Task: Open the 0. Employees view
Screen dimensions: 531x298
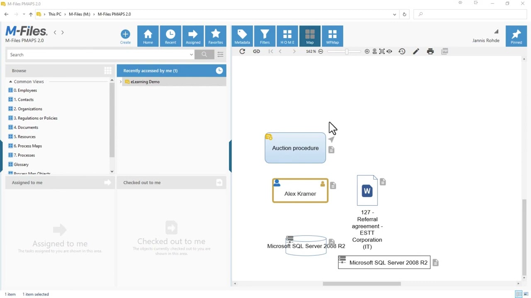Action: click(x=25, y=90)
